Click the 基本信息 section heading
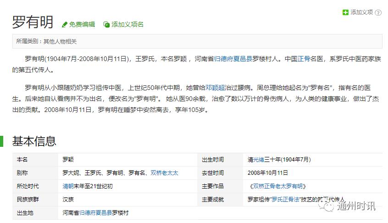 34,141
